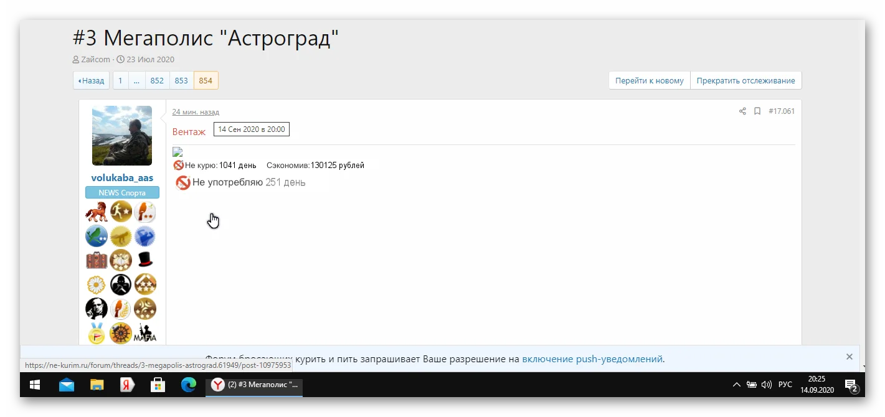Click the gold medal with red flag badge
The image size is (885, 417).
[97, 333]
